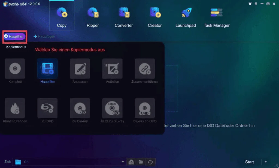Viewport: 279px width, 168px height.
Task: Choose the Blu-ray To UHD mode
Action: point(145,108)
